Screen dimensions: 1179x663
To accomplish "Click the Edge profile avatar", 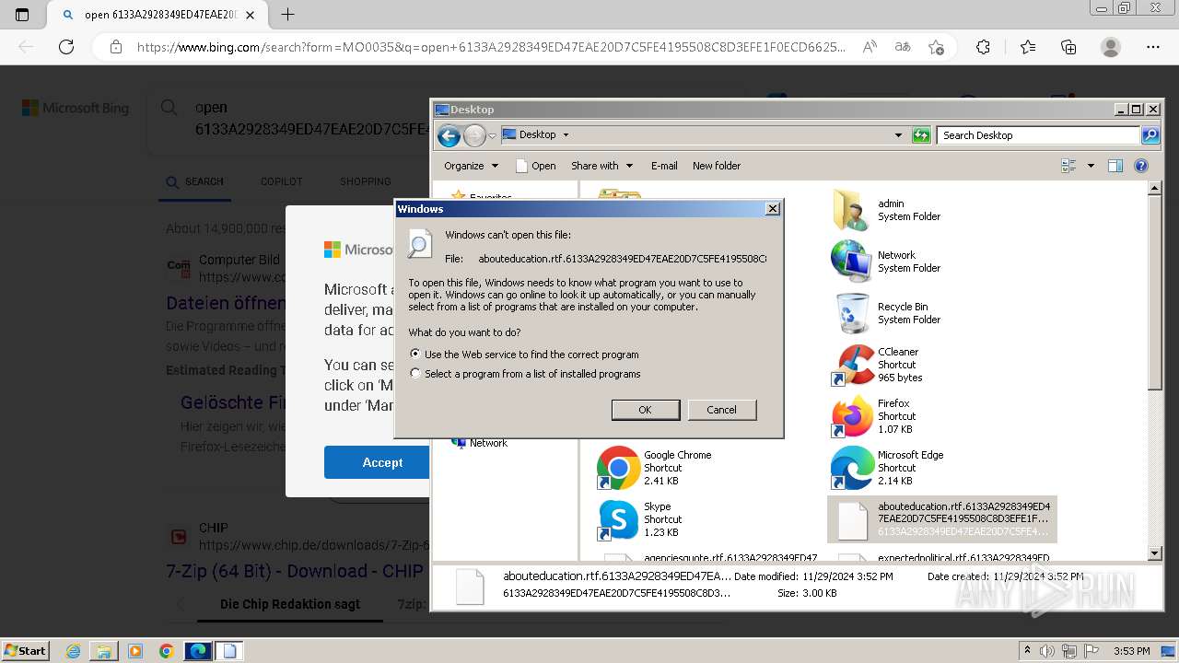I will (1111, 47).
